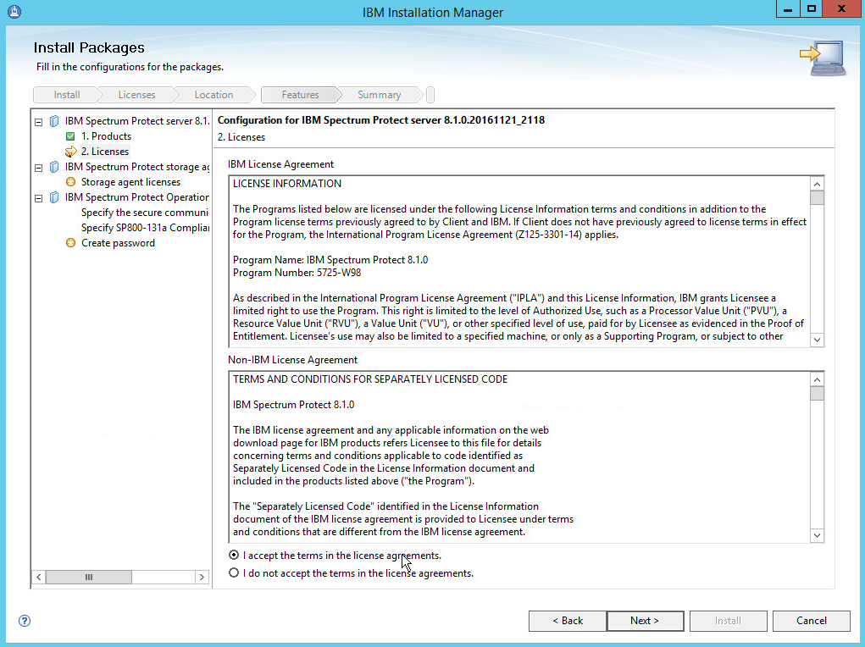
Task: Click the help question mark icon
Action: [25, 621]
